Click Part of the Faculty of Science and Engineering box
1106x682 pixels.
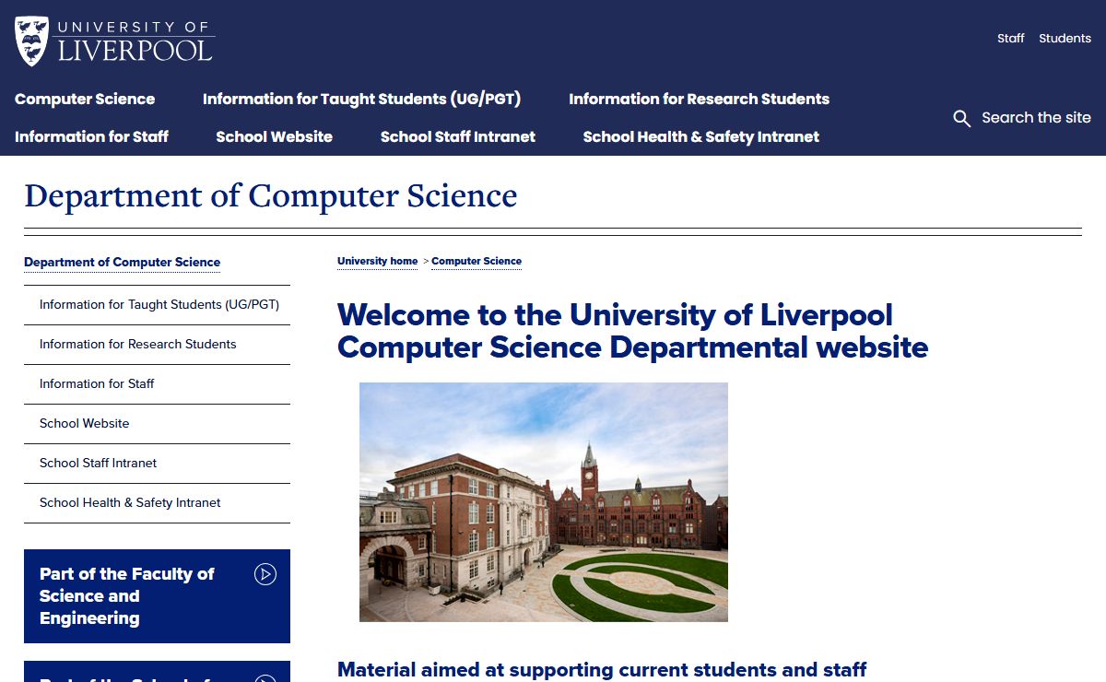157,596
